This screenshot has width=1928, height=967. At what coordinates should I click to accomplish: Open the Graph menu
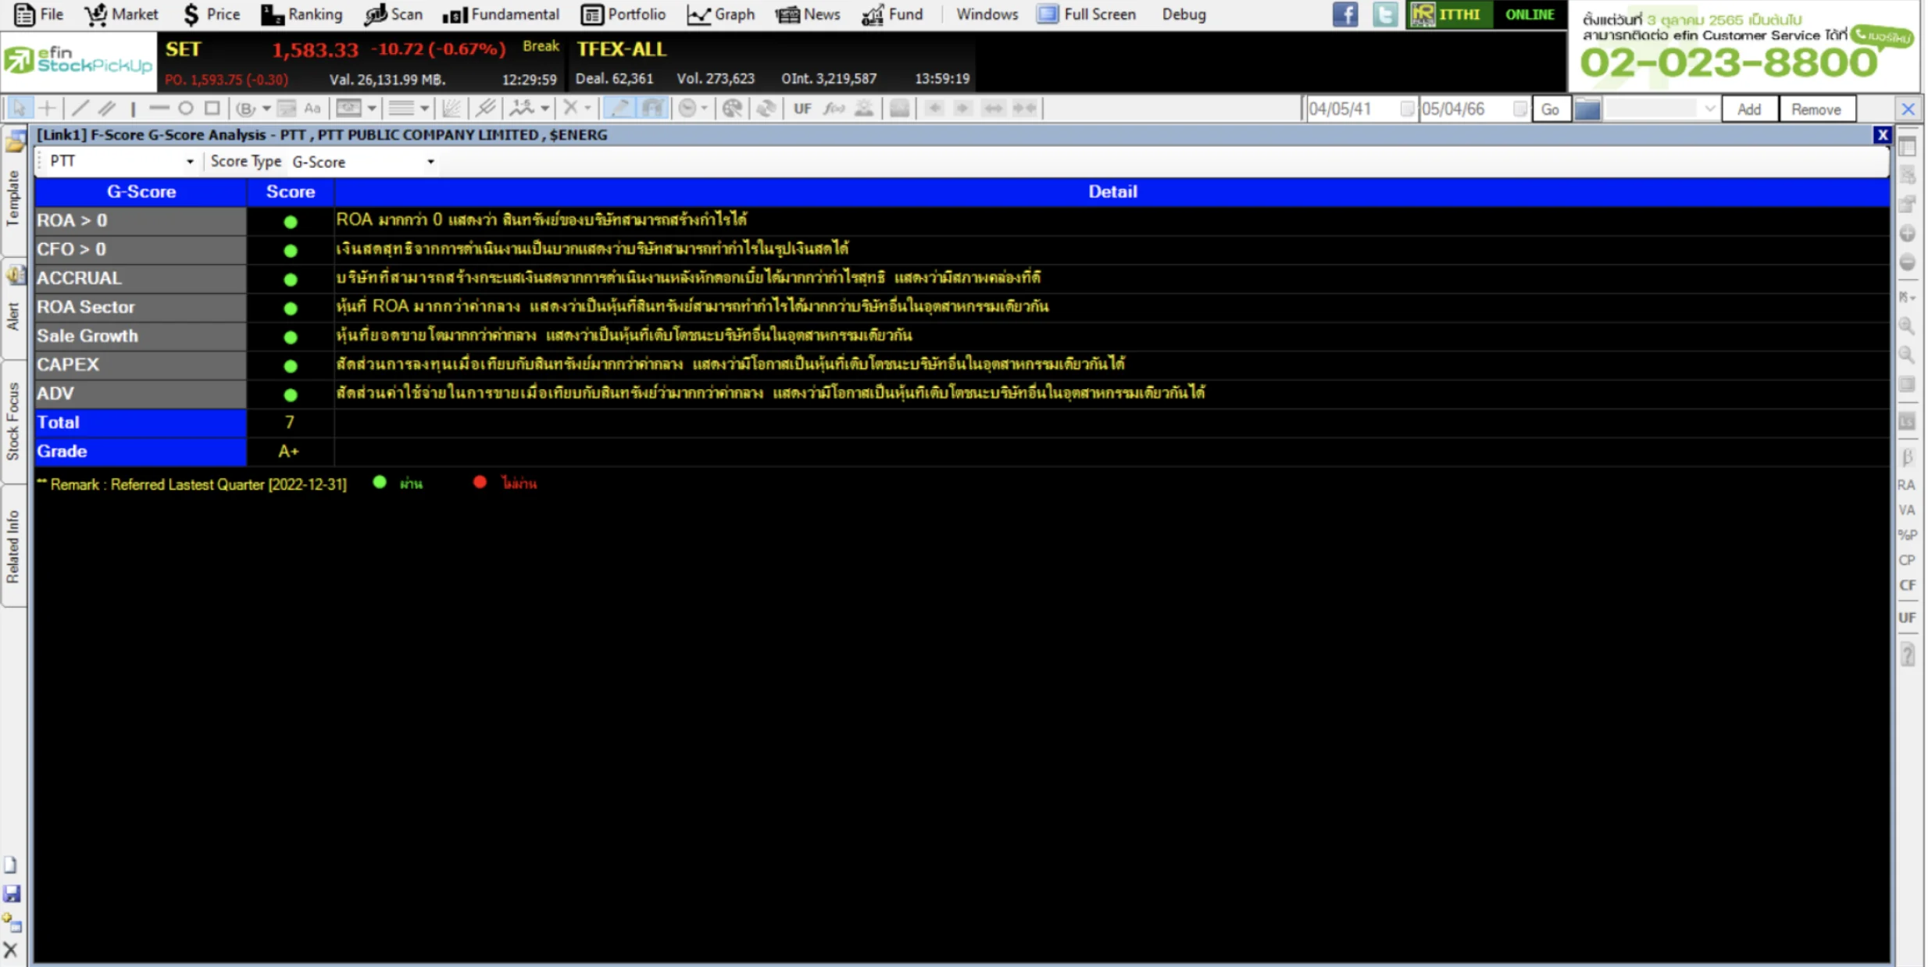(x=720, y=14)
